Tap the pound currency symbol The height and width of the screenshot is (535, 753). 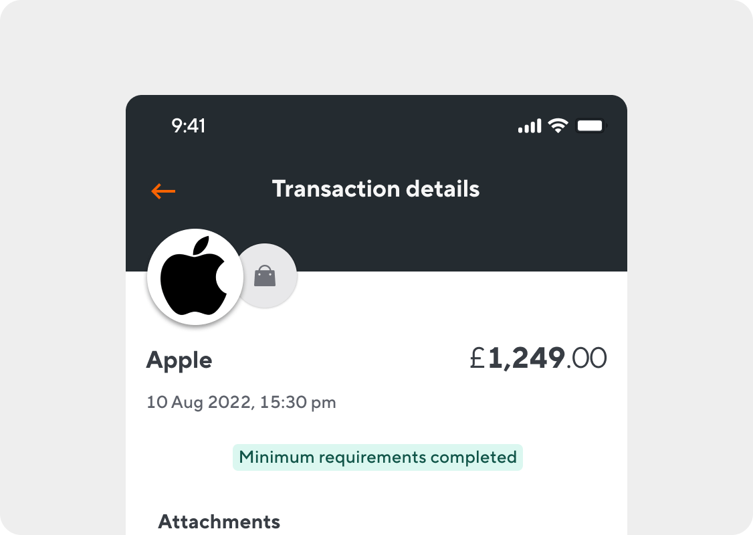point(477,358)
